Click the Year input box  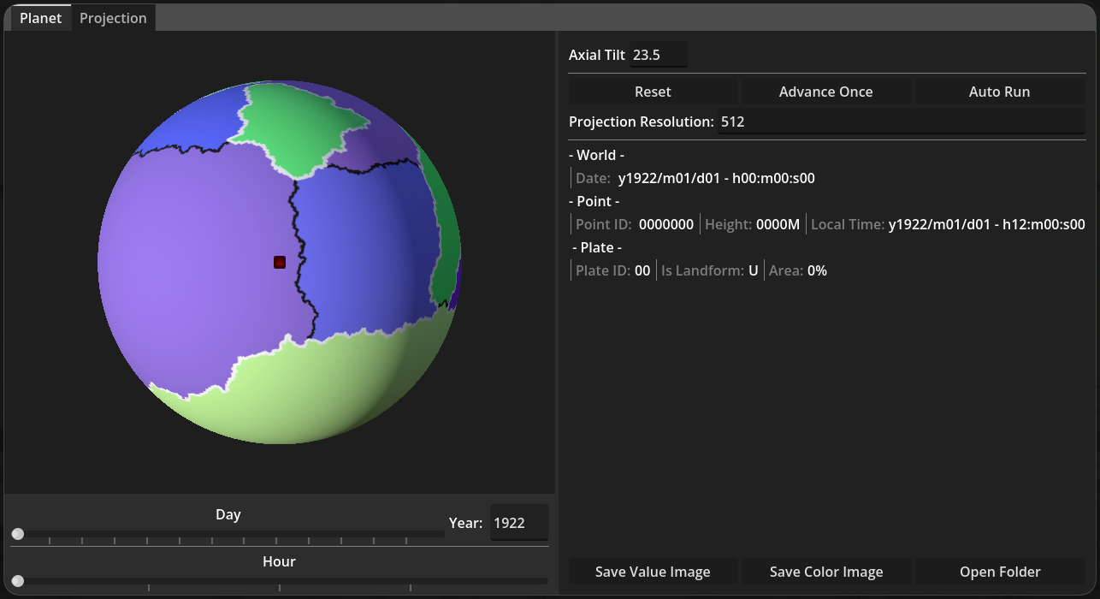pos(518,523)
